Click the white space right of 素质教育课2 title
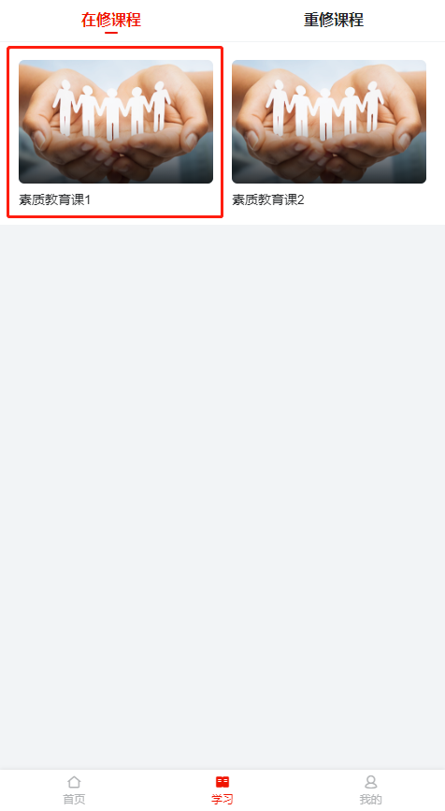 [x=366, y=199]
